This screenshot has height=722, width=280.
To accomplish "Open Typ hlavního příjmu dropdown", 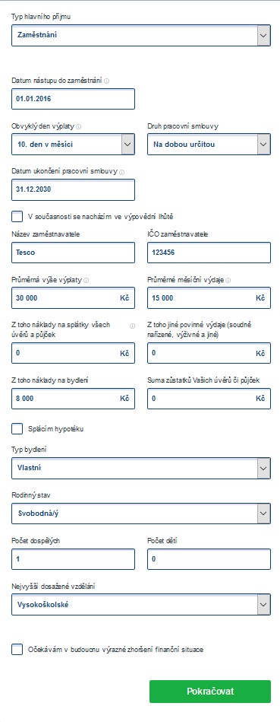I will [141, 36].
